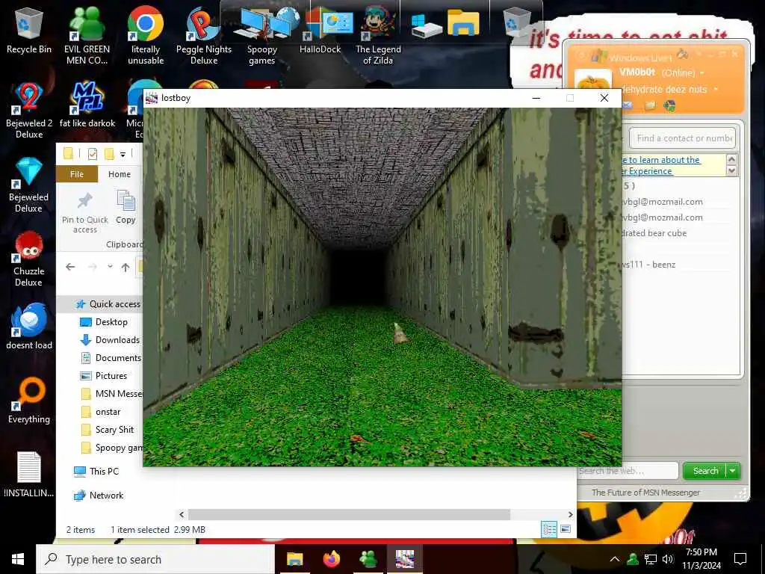Open Firefox from the taskbar
The height and width of the screenshot is (574, 765).
pos(331,559)
